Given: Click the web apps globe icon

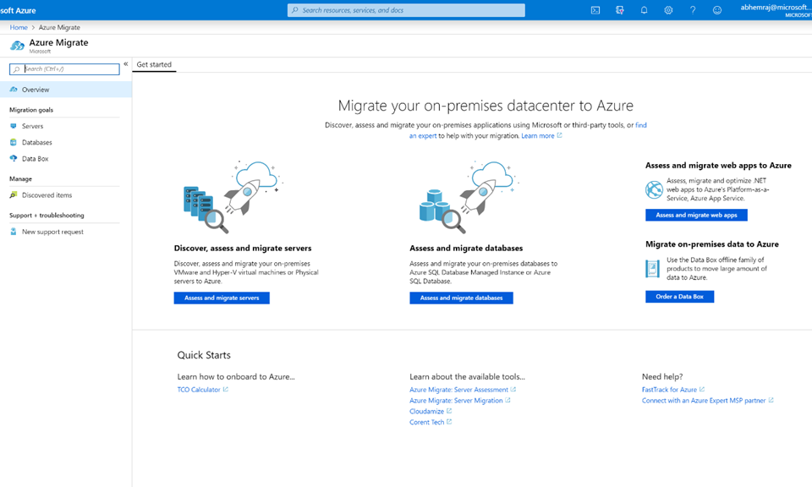Looking at the screenshot, I should [x=654, y=189].
